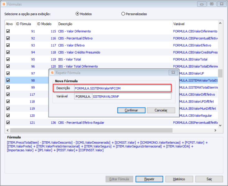Toggle Ativo checkbox for formula 119
Image resolution: width=228 pixels, height=186 pixels.
coord(8,108)
